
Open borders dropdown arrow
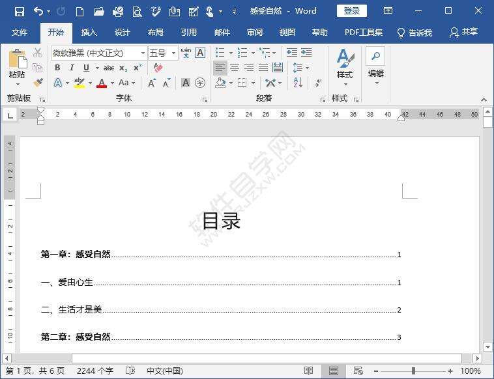click(x=253, y=83)
